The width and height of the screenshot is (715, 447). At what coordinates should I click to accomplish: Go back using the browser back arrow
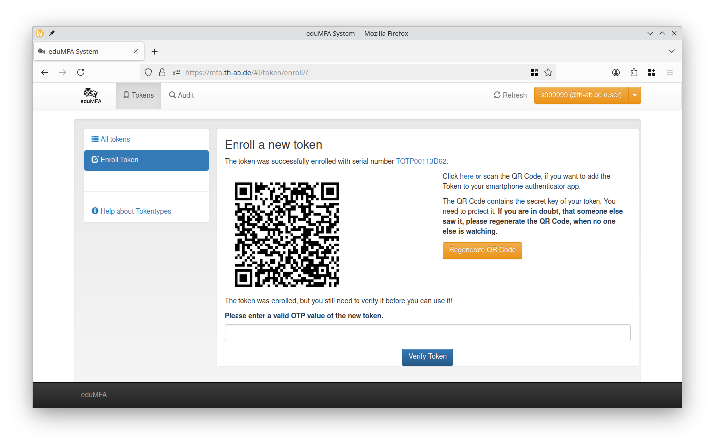(45, 72)
